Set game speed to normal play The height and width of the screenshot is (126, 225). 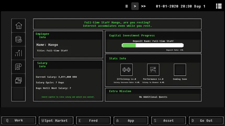pyautogui.click(x=135, y=6)
